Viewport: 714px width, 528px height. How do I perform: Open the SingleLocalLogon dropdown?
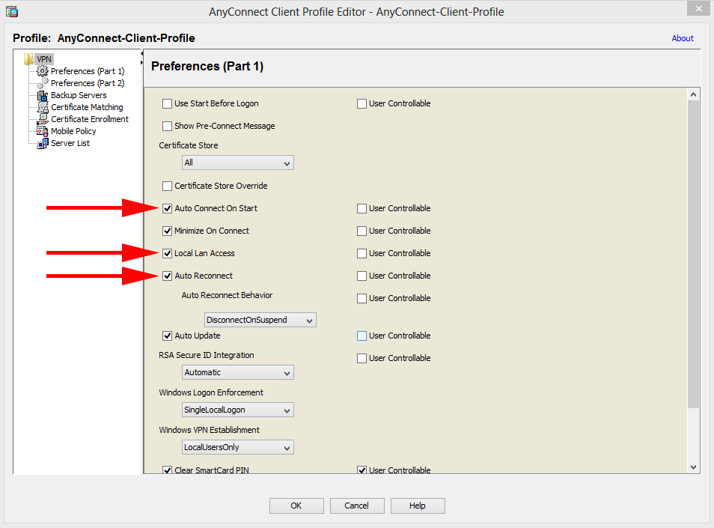[x=238, y=410]
